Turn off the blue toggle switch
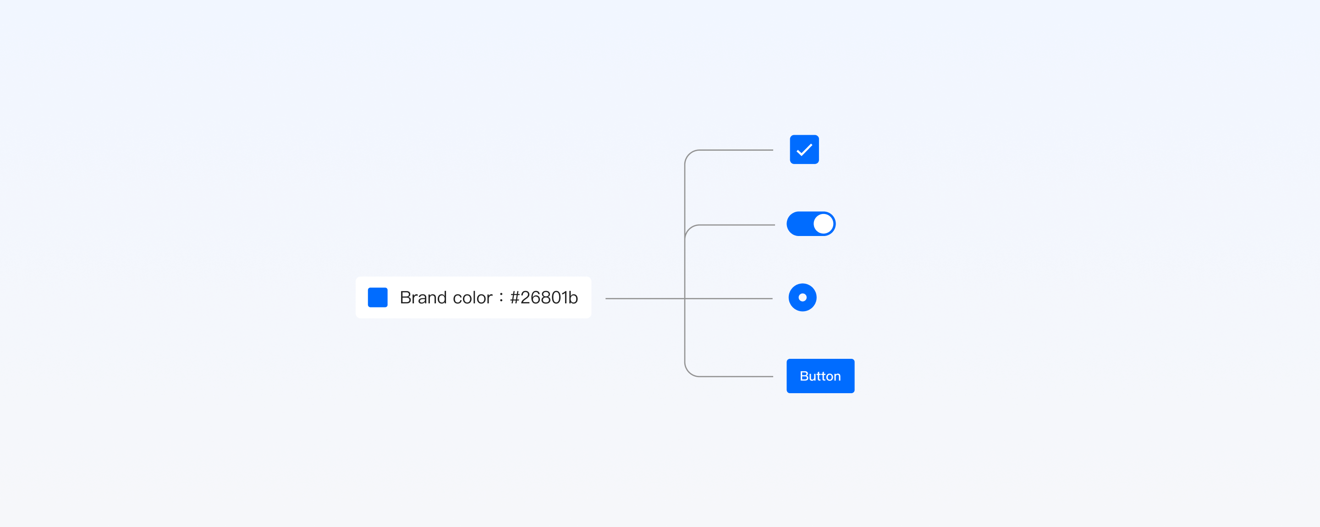 pos(811,224)
